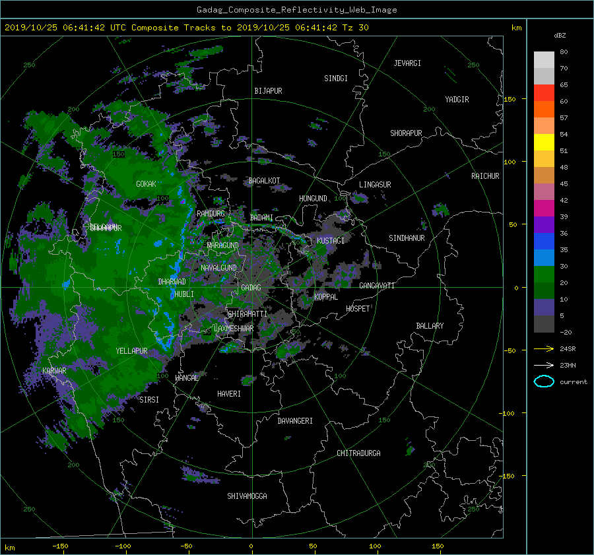Screen dimensions: 594x555
Task: Click the GADAG radar center label
Action: click(251, 288)
